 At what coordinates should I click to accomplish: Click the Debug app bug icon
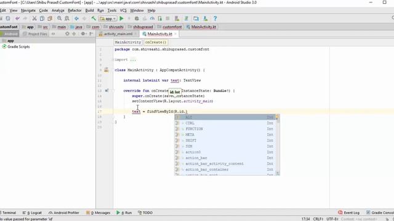[137, 18]
